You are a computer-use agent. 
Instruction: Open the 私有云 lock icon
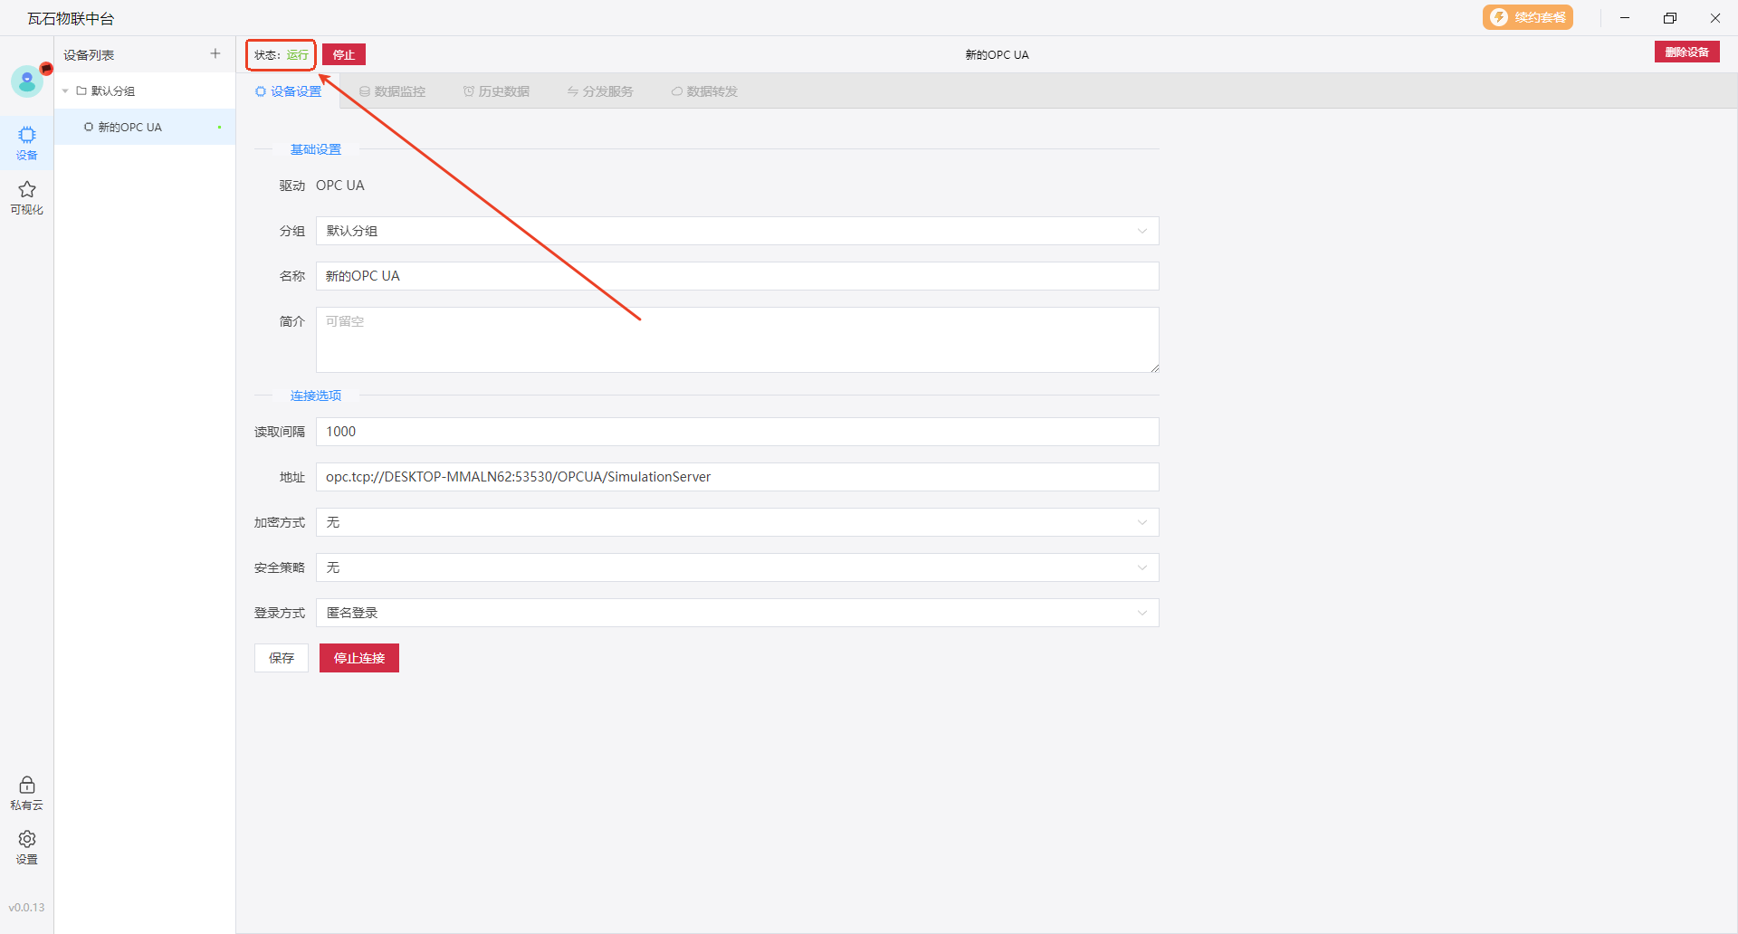[27, 792]
